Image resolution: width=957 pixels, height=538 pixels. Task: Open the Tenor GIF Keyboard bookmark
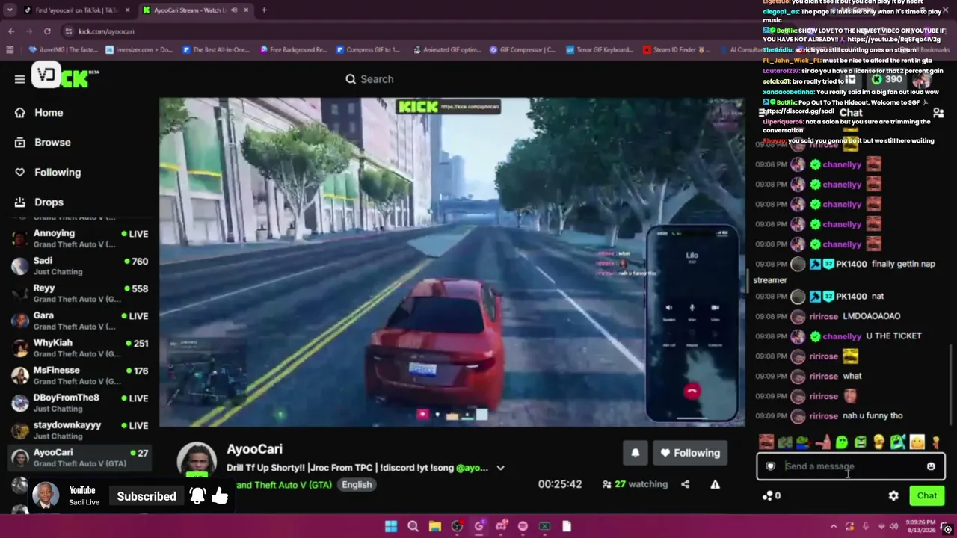coord(600,50)
